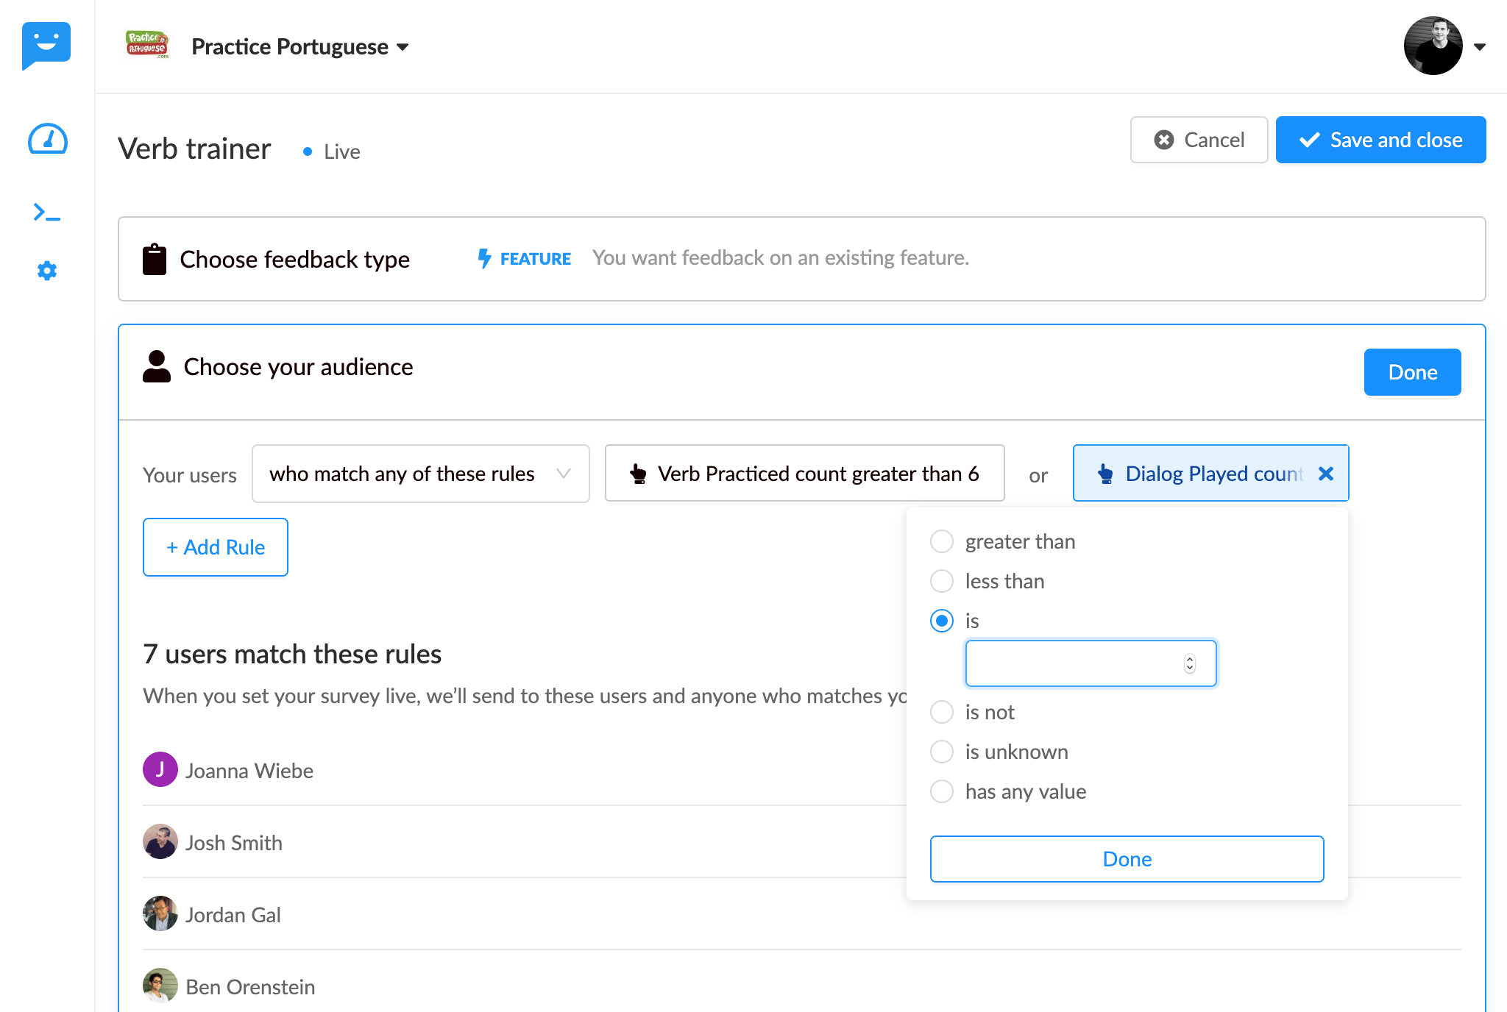Expand the Practice Portuguese project dropdown
The width and height of the screenshot is (1507, 1012).
(402, 47)
